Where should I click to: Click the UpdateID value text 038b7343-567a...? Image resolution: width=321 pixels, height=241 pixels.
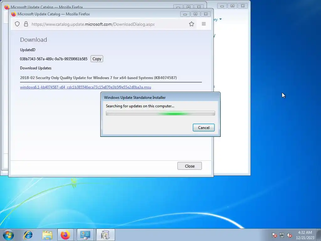[54, 59]
